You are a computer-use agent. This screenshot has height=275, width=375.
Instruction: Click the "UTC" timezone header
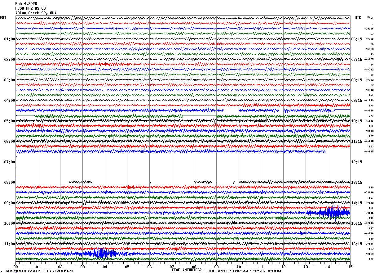[358, 18]
